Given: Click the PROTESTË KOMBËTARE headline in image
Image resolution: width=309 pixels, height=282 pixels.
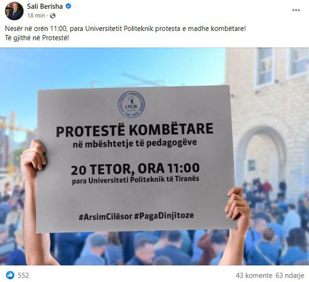Looking at the screenshot, I should pyautogui.click(x=135, y=130).
